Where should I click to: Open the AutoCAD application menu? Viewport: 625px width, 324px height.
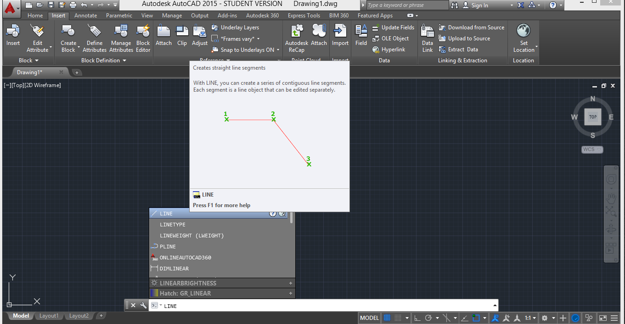11,8
